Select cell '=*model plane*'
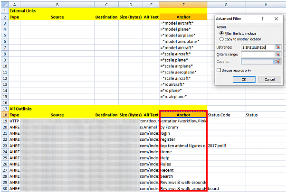 (183, 29)
